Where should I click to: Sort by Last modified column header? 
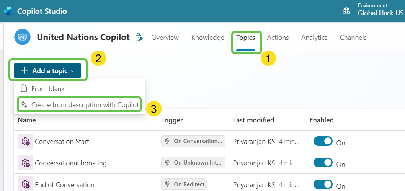(x=253, y=120)
